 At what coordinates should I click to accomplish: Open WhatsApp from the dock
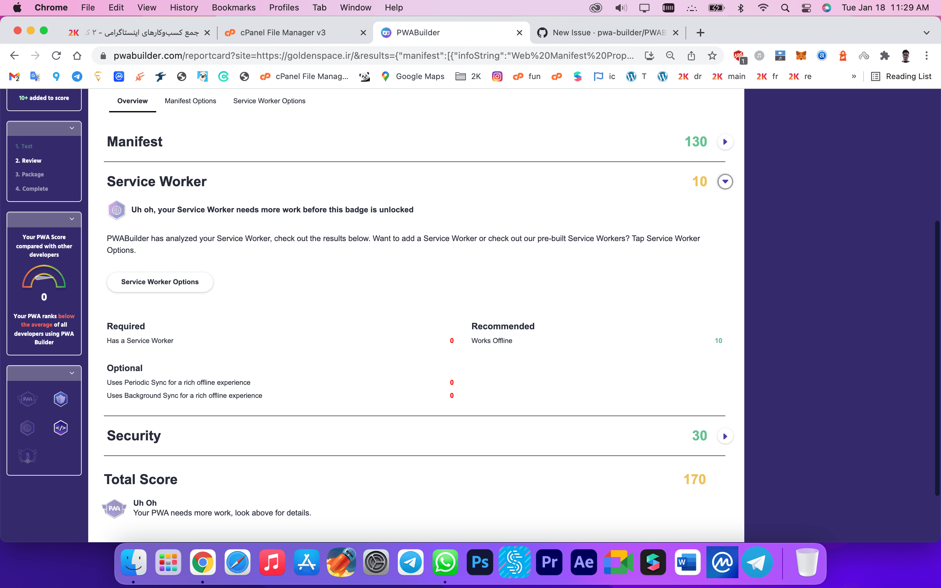tap(445, 562)
